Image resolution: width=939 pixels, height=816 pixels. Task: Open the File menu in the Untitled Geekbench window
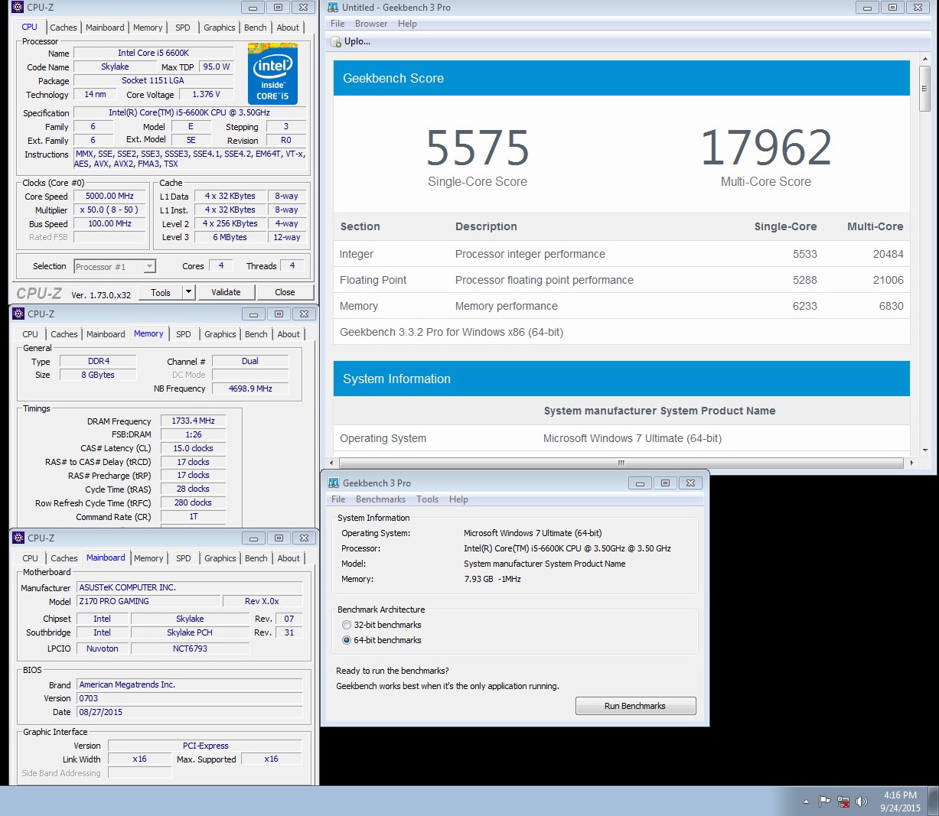tap(337, 24)
